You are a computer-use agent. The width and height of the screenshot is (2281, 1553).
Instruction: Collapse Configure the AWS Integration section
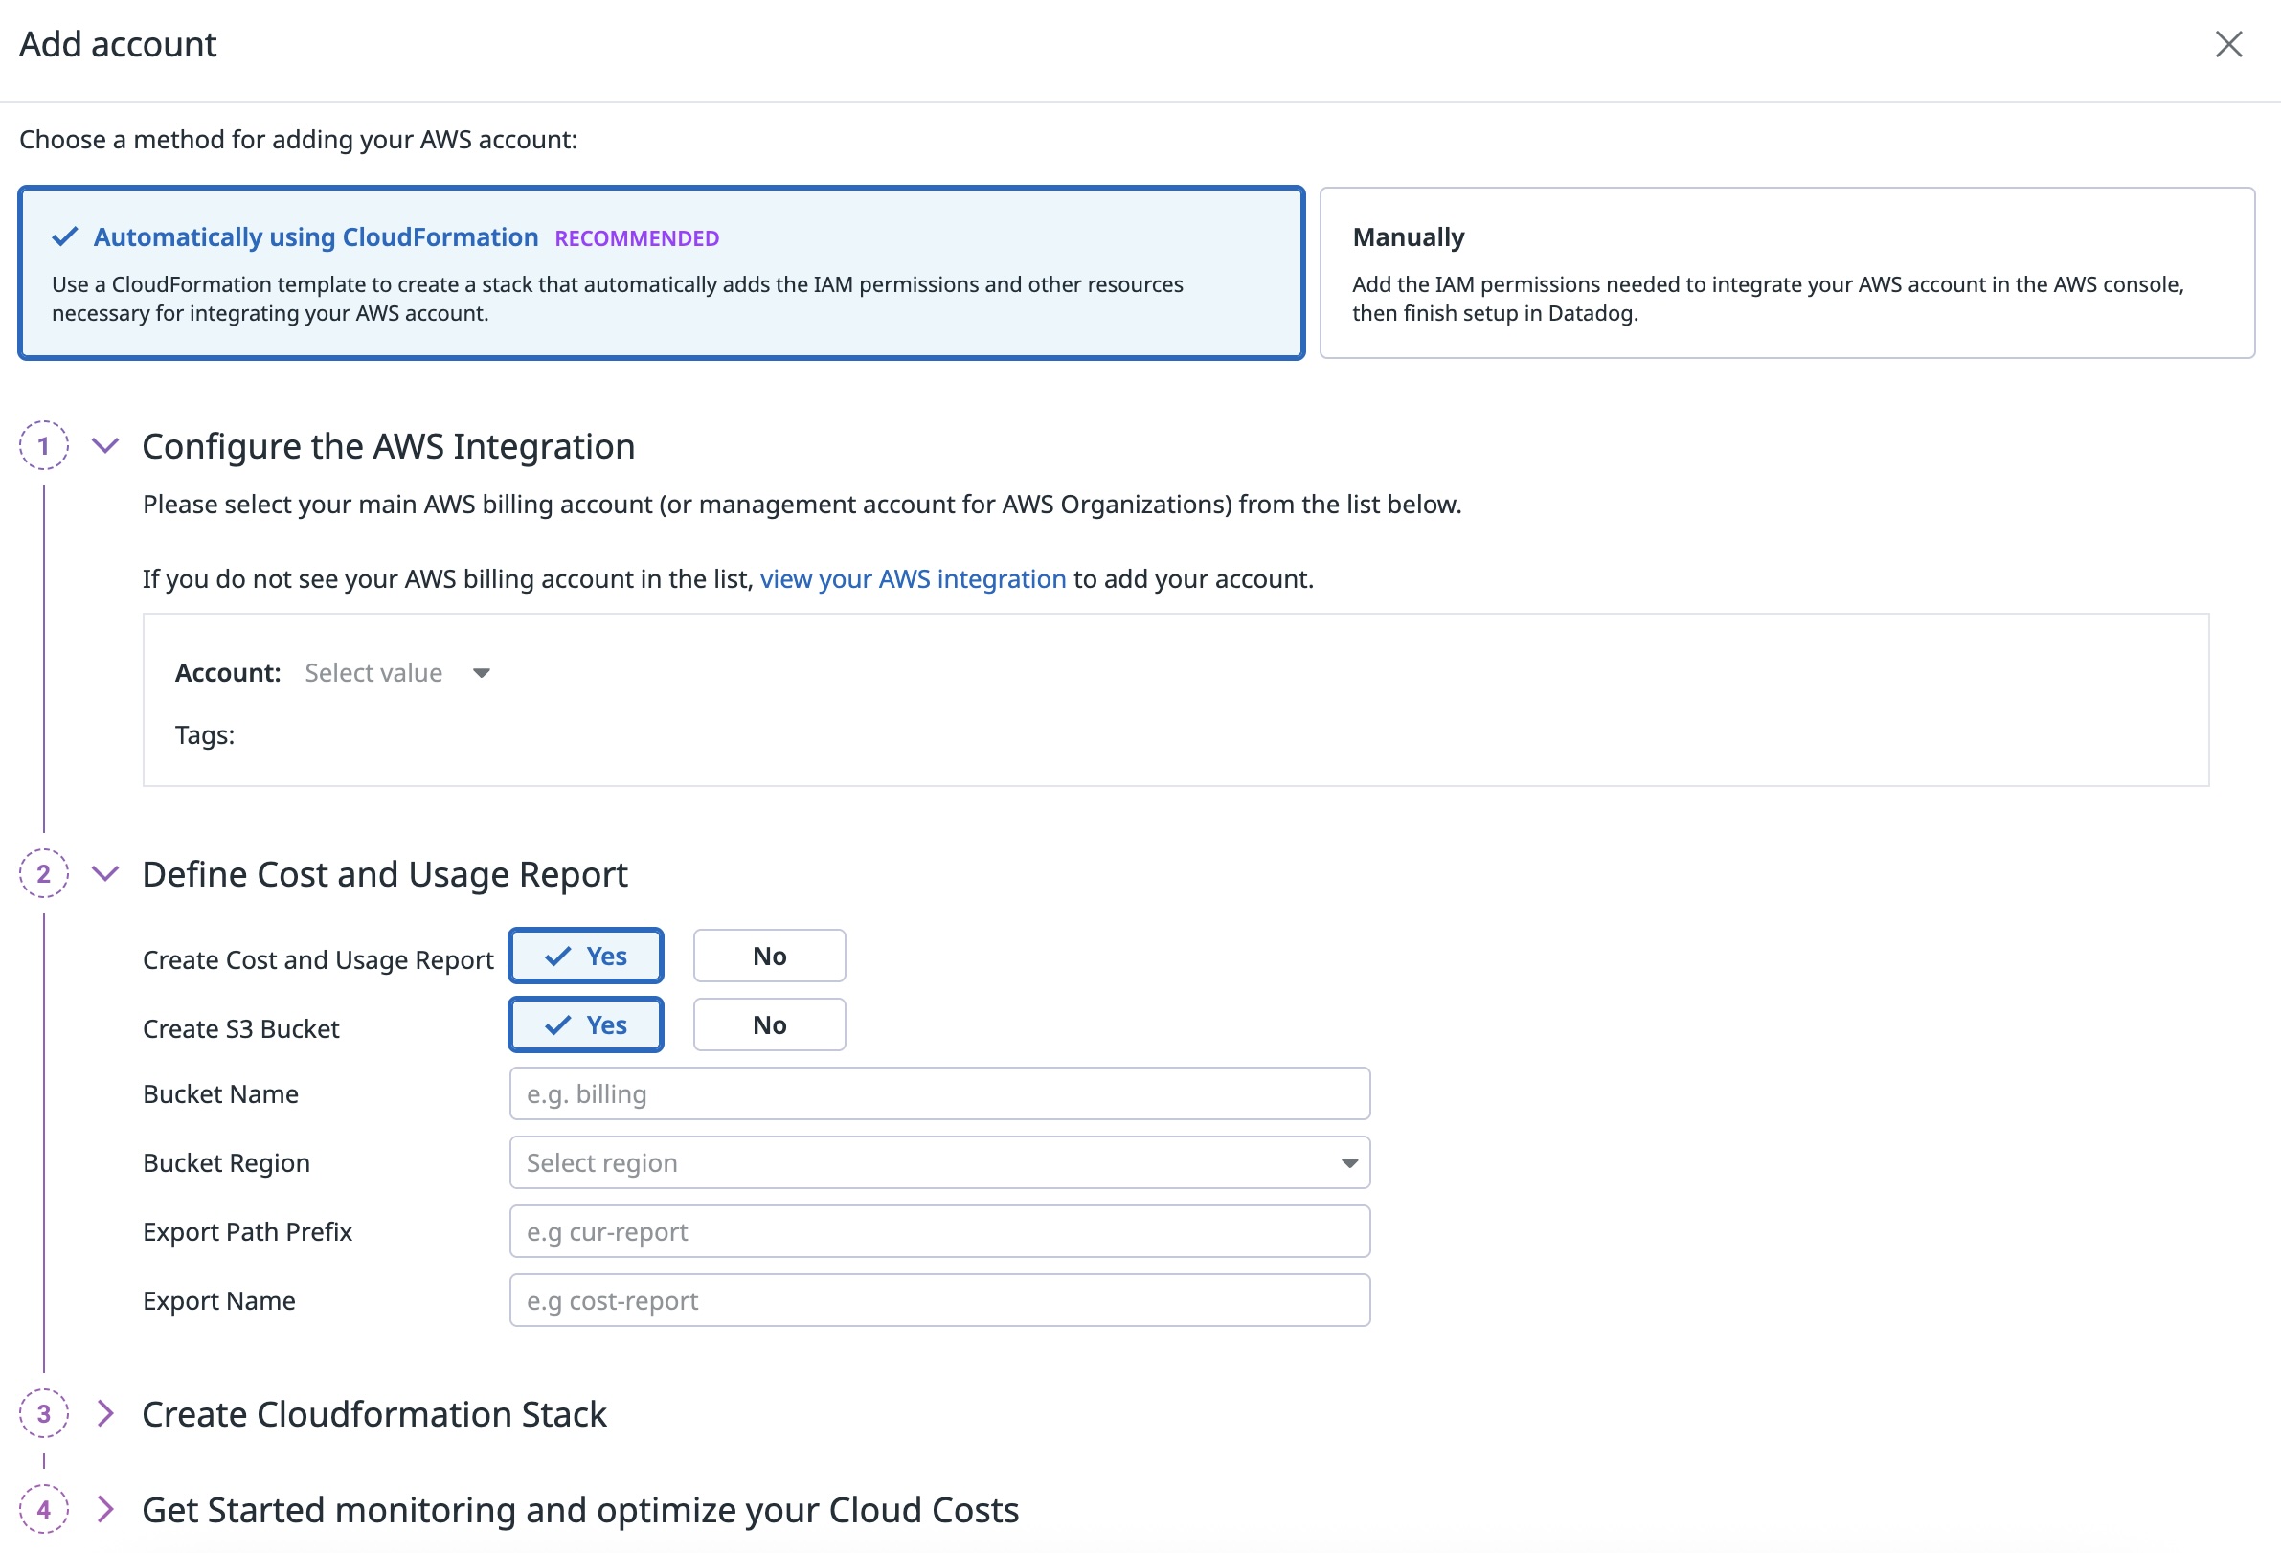[105, 446]
